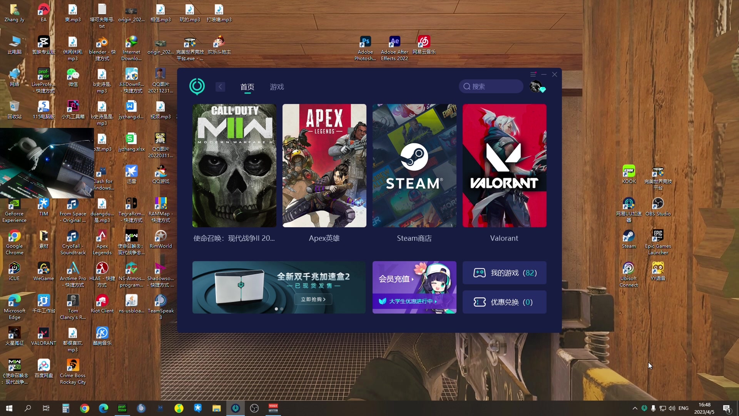Open Adobe After Effects 2022 icon
This screenshot has height=416, width=739.
(395, 48)
